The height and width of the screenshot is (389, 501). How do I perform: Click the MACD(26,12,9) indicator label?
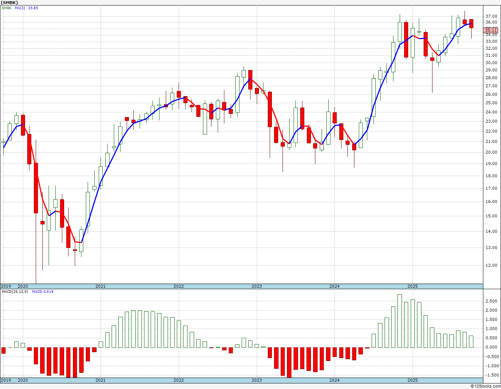(15, 292)
